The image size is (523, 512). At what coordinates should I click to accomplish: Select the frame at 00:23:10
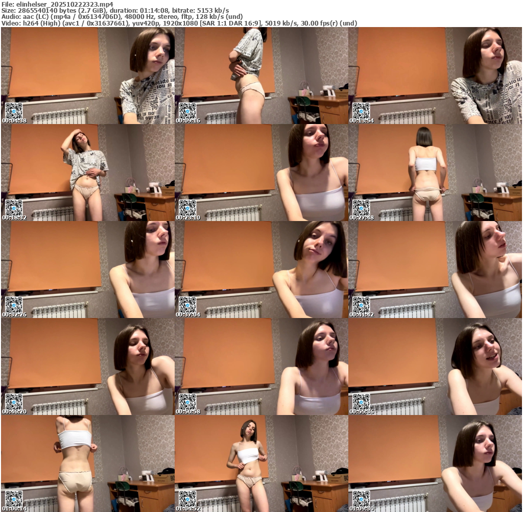click(261, 173)
